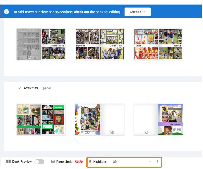Click the Activities section title
Screen dimensions: 203x169
[x=31, y=88]
